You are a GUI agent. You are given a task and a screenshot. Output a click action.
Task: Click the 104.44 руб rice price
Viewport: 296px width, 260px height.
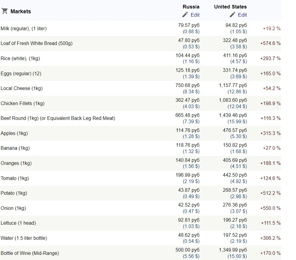[x=188, y=56]
